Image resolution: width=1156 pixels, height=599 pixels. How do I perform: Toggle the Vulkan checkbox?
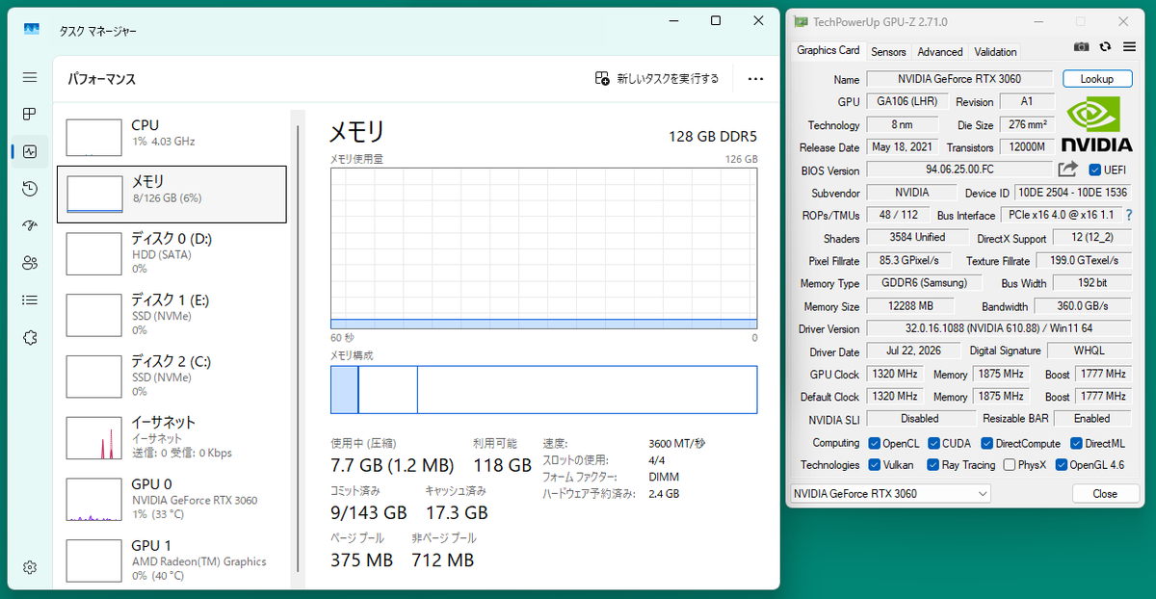(x=874, y=465)
